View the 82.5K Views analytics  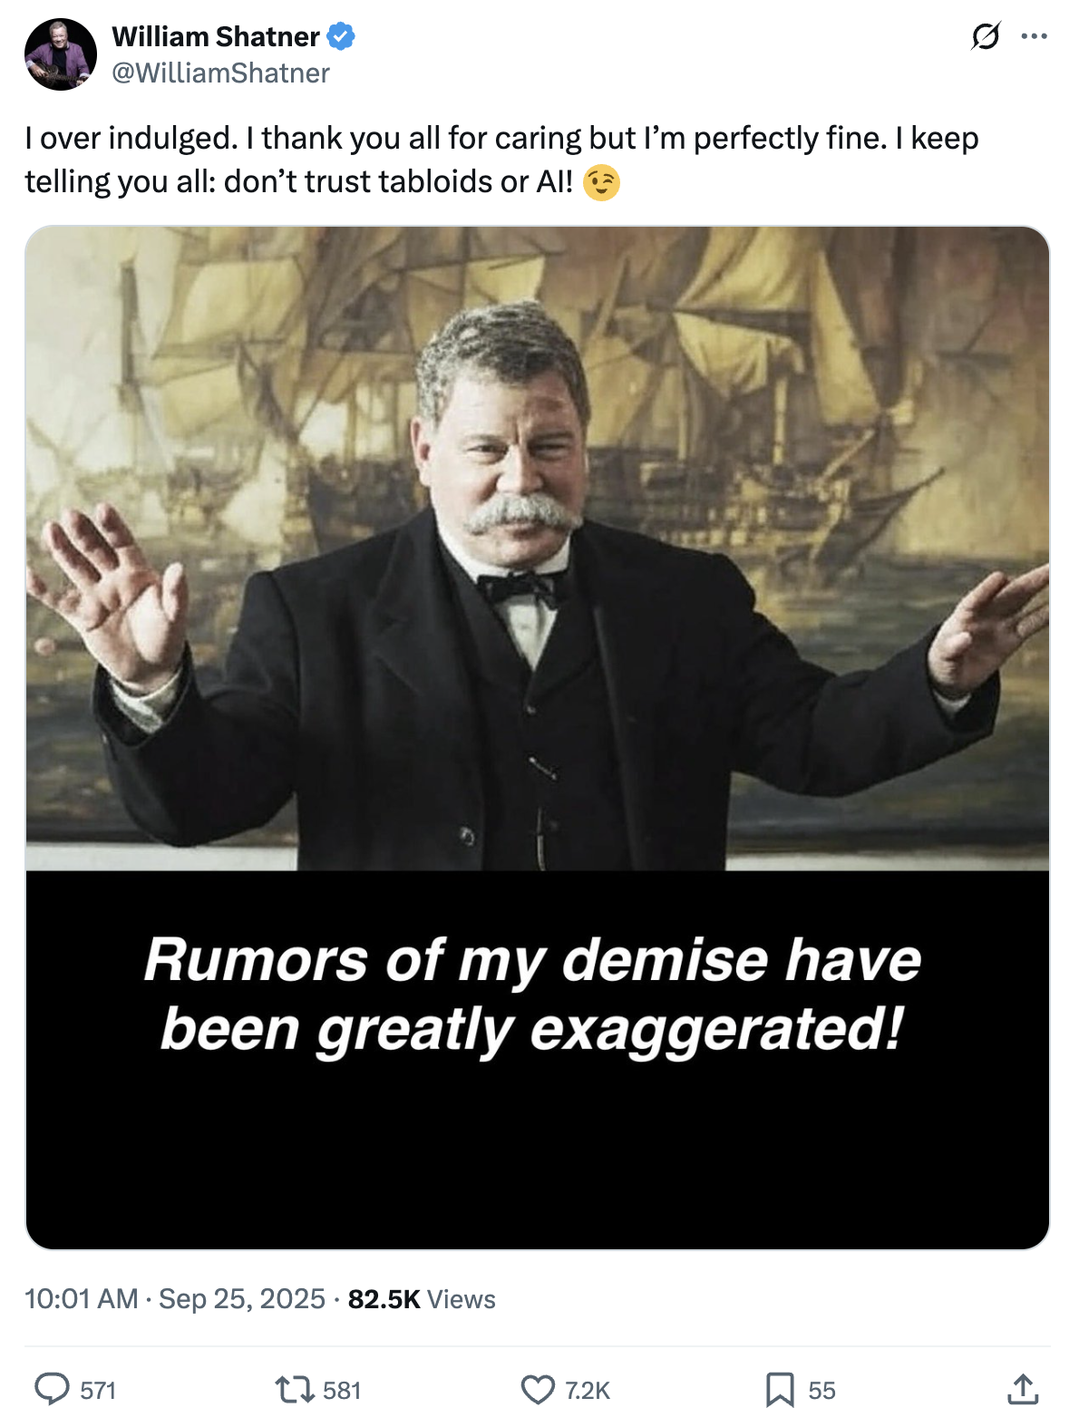[422, 1298]
